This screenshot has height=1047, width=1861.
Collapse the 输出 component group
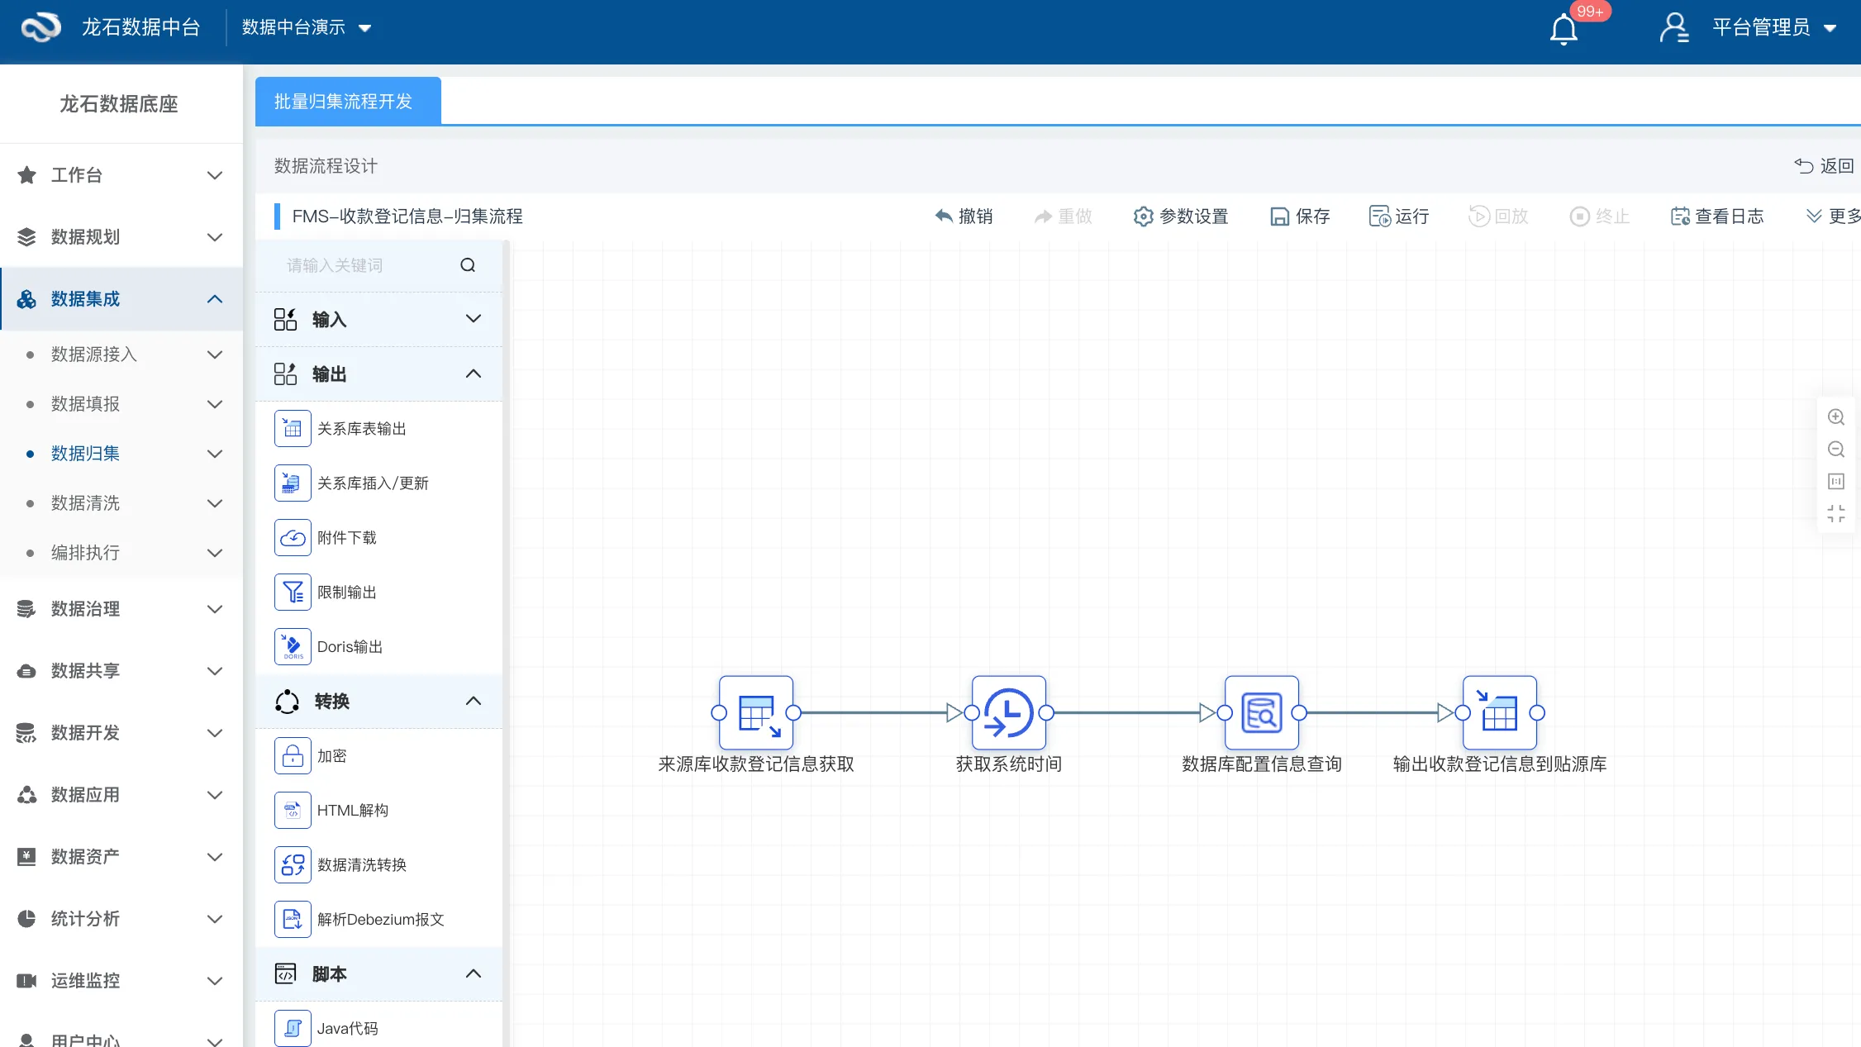(x=473, y=374)
